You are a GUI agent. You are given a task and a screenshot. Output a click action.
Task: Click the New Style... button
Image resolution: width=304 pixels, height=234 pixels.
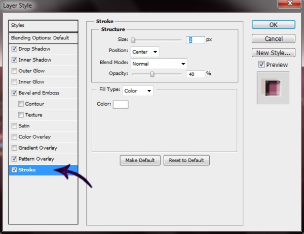click(x=274, y=53)
